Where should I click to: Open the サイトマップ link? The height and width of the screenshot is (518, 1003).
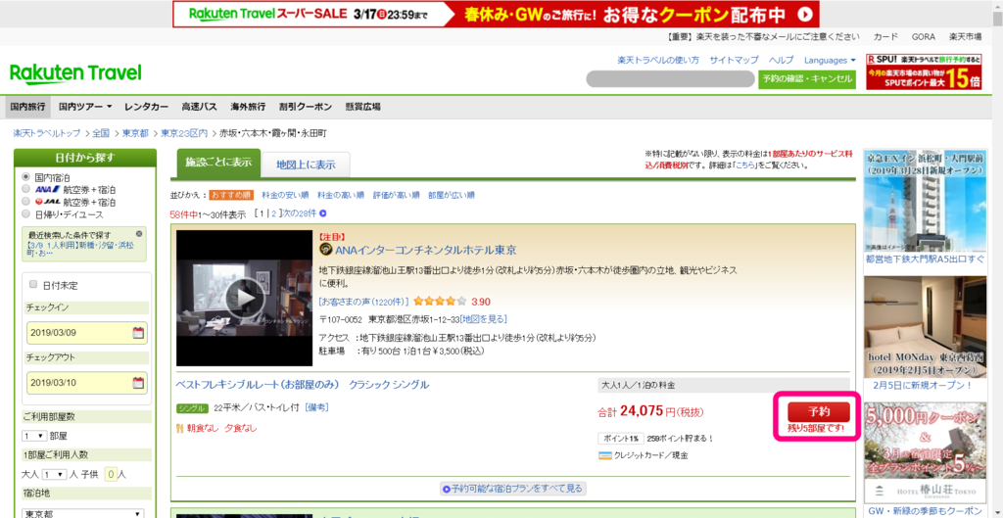734,60
